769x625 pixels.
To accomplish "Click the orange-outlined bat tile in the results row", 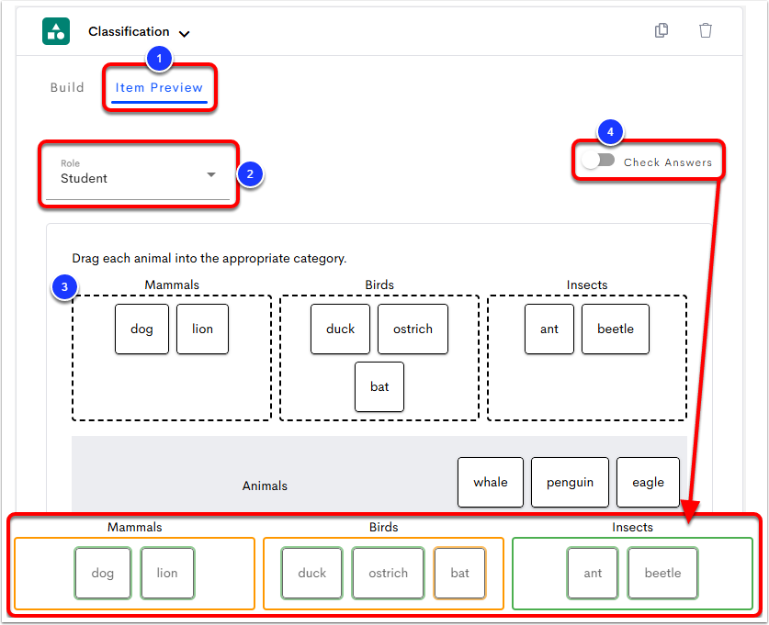I will tap(460, 573).
